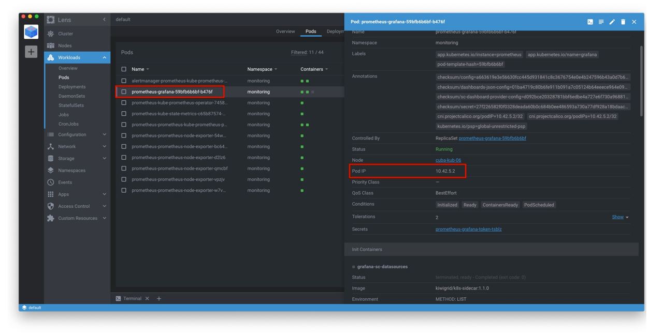Screen dimensions: 663x336
Task: Check the prometheus-prometheus-kube-prometheus-p pod checkbox
Action: point(124,125)
